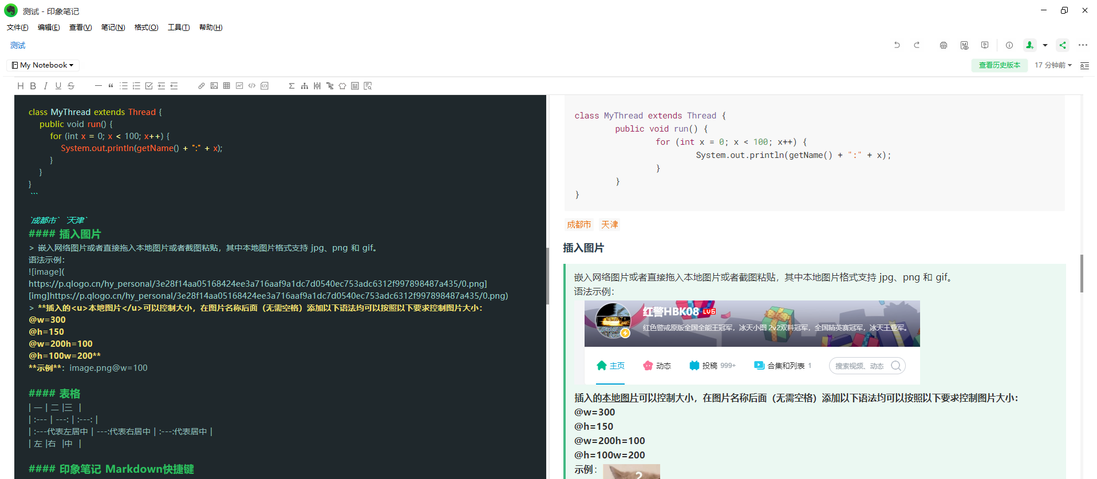Open the 帮助(H) menu
Viewport: 1097px width, 479px height.
click(x=211, y=27)
